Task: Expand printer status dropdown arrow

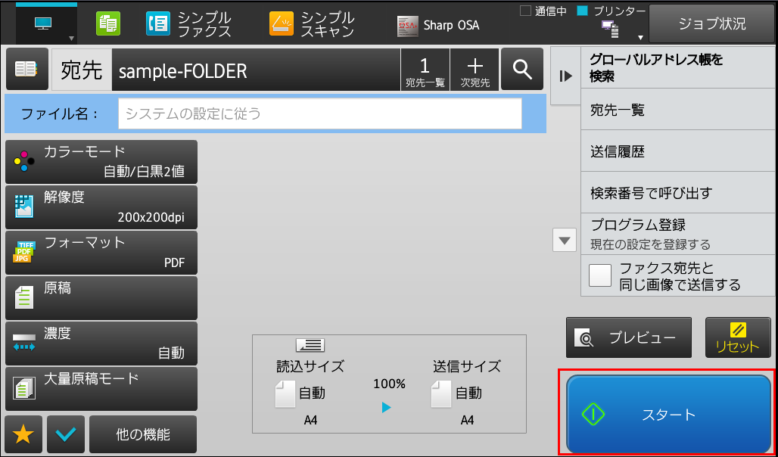Action: point(640,38)
